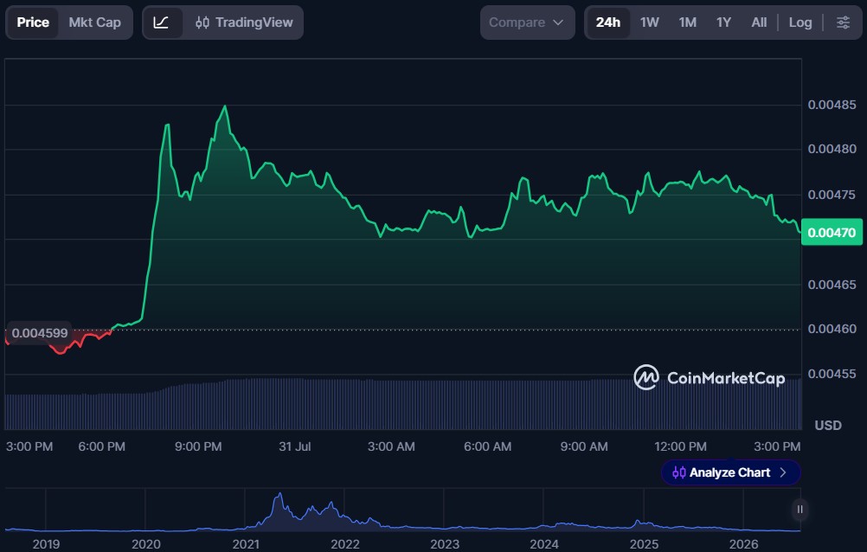Open TradingView chart mode

coord(244,22)
